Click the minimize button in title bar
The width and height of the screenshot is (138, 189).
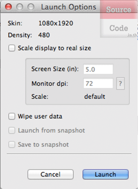click(x=20, y=7)
